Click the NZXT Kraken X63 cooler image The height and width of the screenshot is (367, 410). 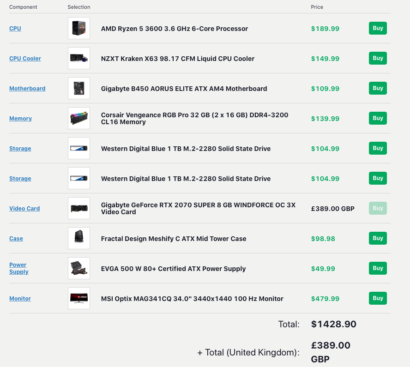(78, 59)
